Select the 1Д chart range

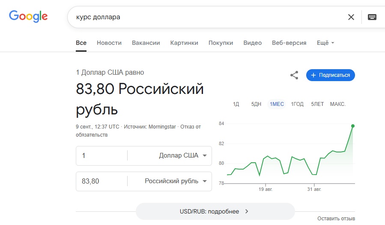236,104
